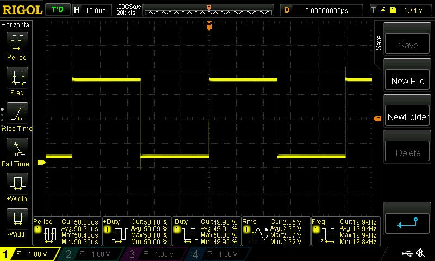Select the -Width measurement icon
This screenshot has width=435, height=261.
point(17,219)
